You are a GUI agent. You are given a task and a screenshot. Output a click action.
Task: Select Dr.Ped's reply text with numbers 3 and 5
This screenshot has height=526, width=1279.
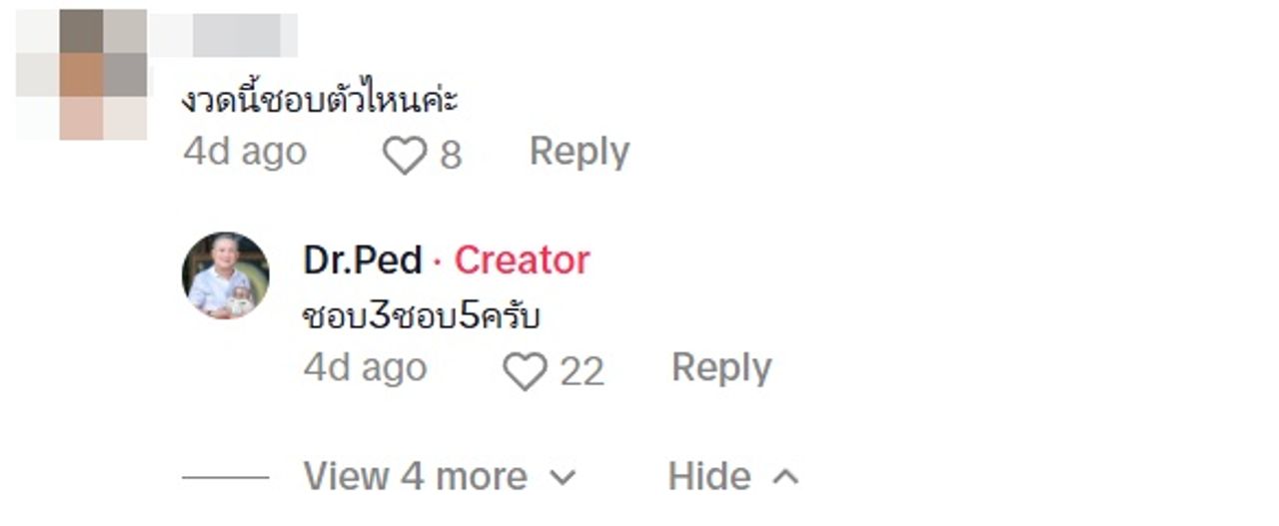(421, 316)
